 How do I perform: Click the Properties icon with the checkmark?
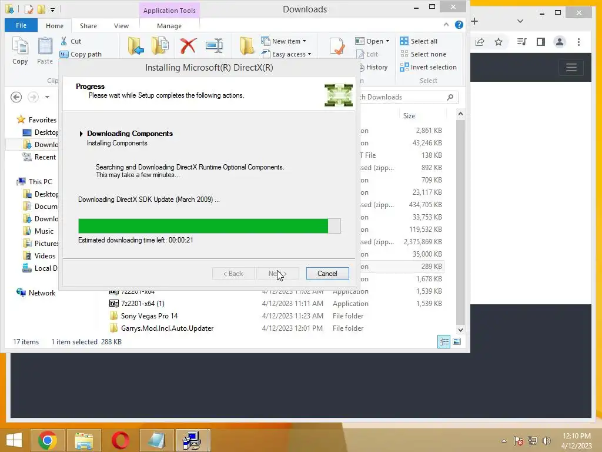pyautogui.click(x=337, y=46)
